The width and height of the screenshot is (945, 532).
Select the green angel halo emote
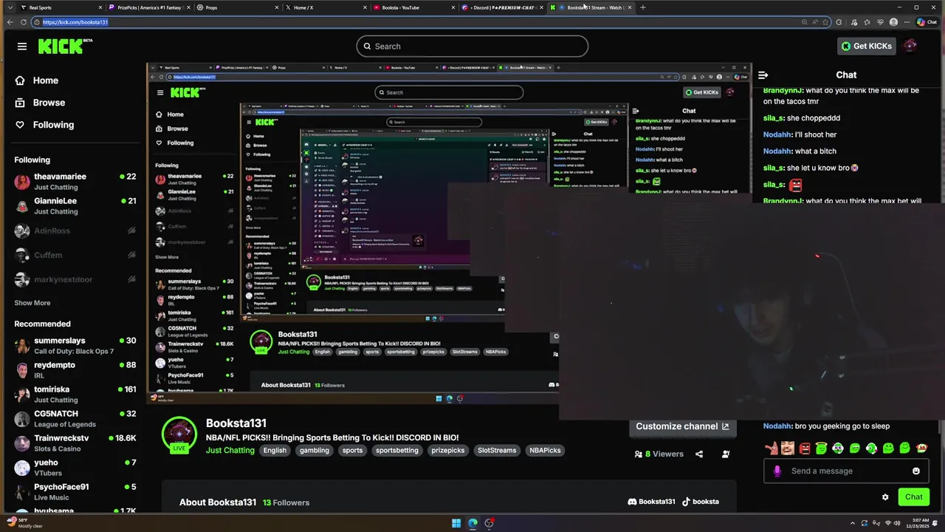[x=821, y=448]
